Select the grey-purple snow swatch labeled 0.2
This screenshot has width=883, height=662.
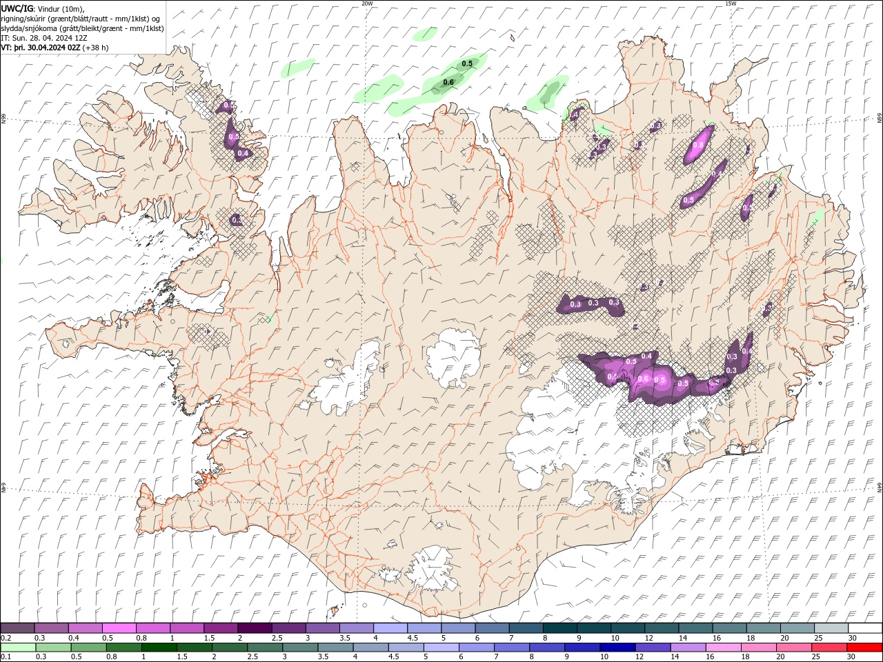17,628
